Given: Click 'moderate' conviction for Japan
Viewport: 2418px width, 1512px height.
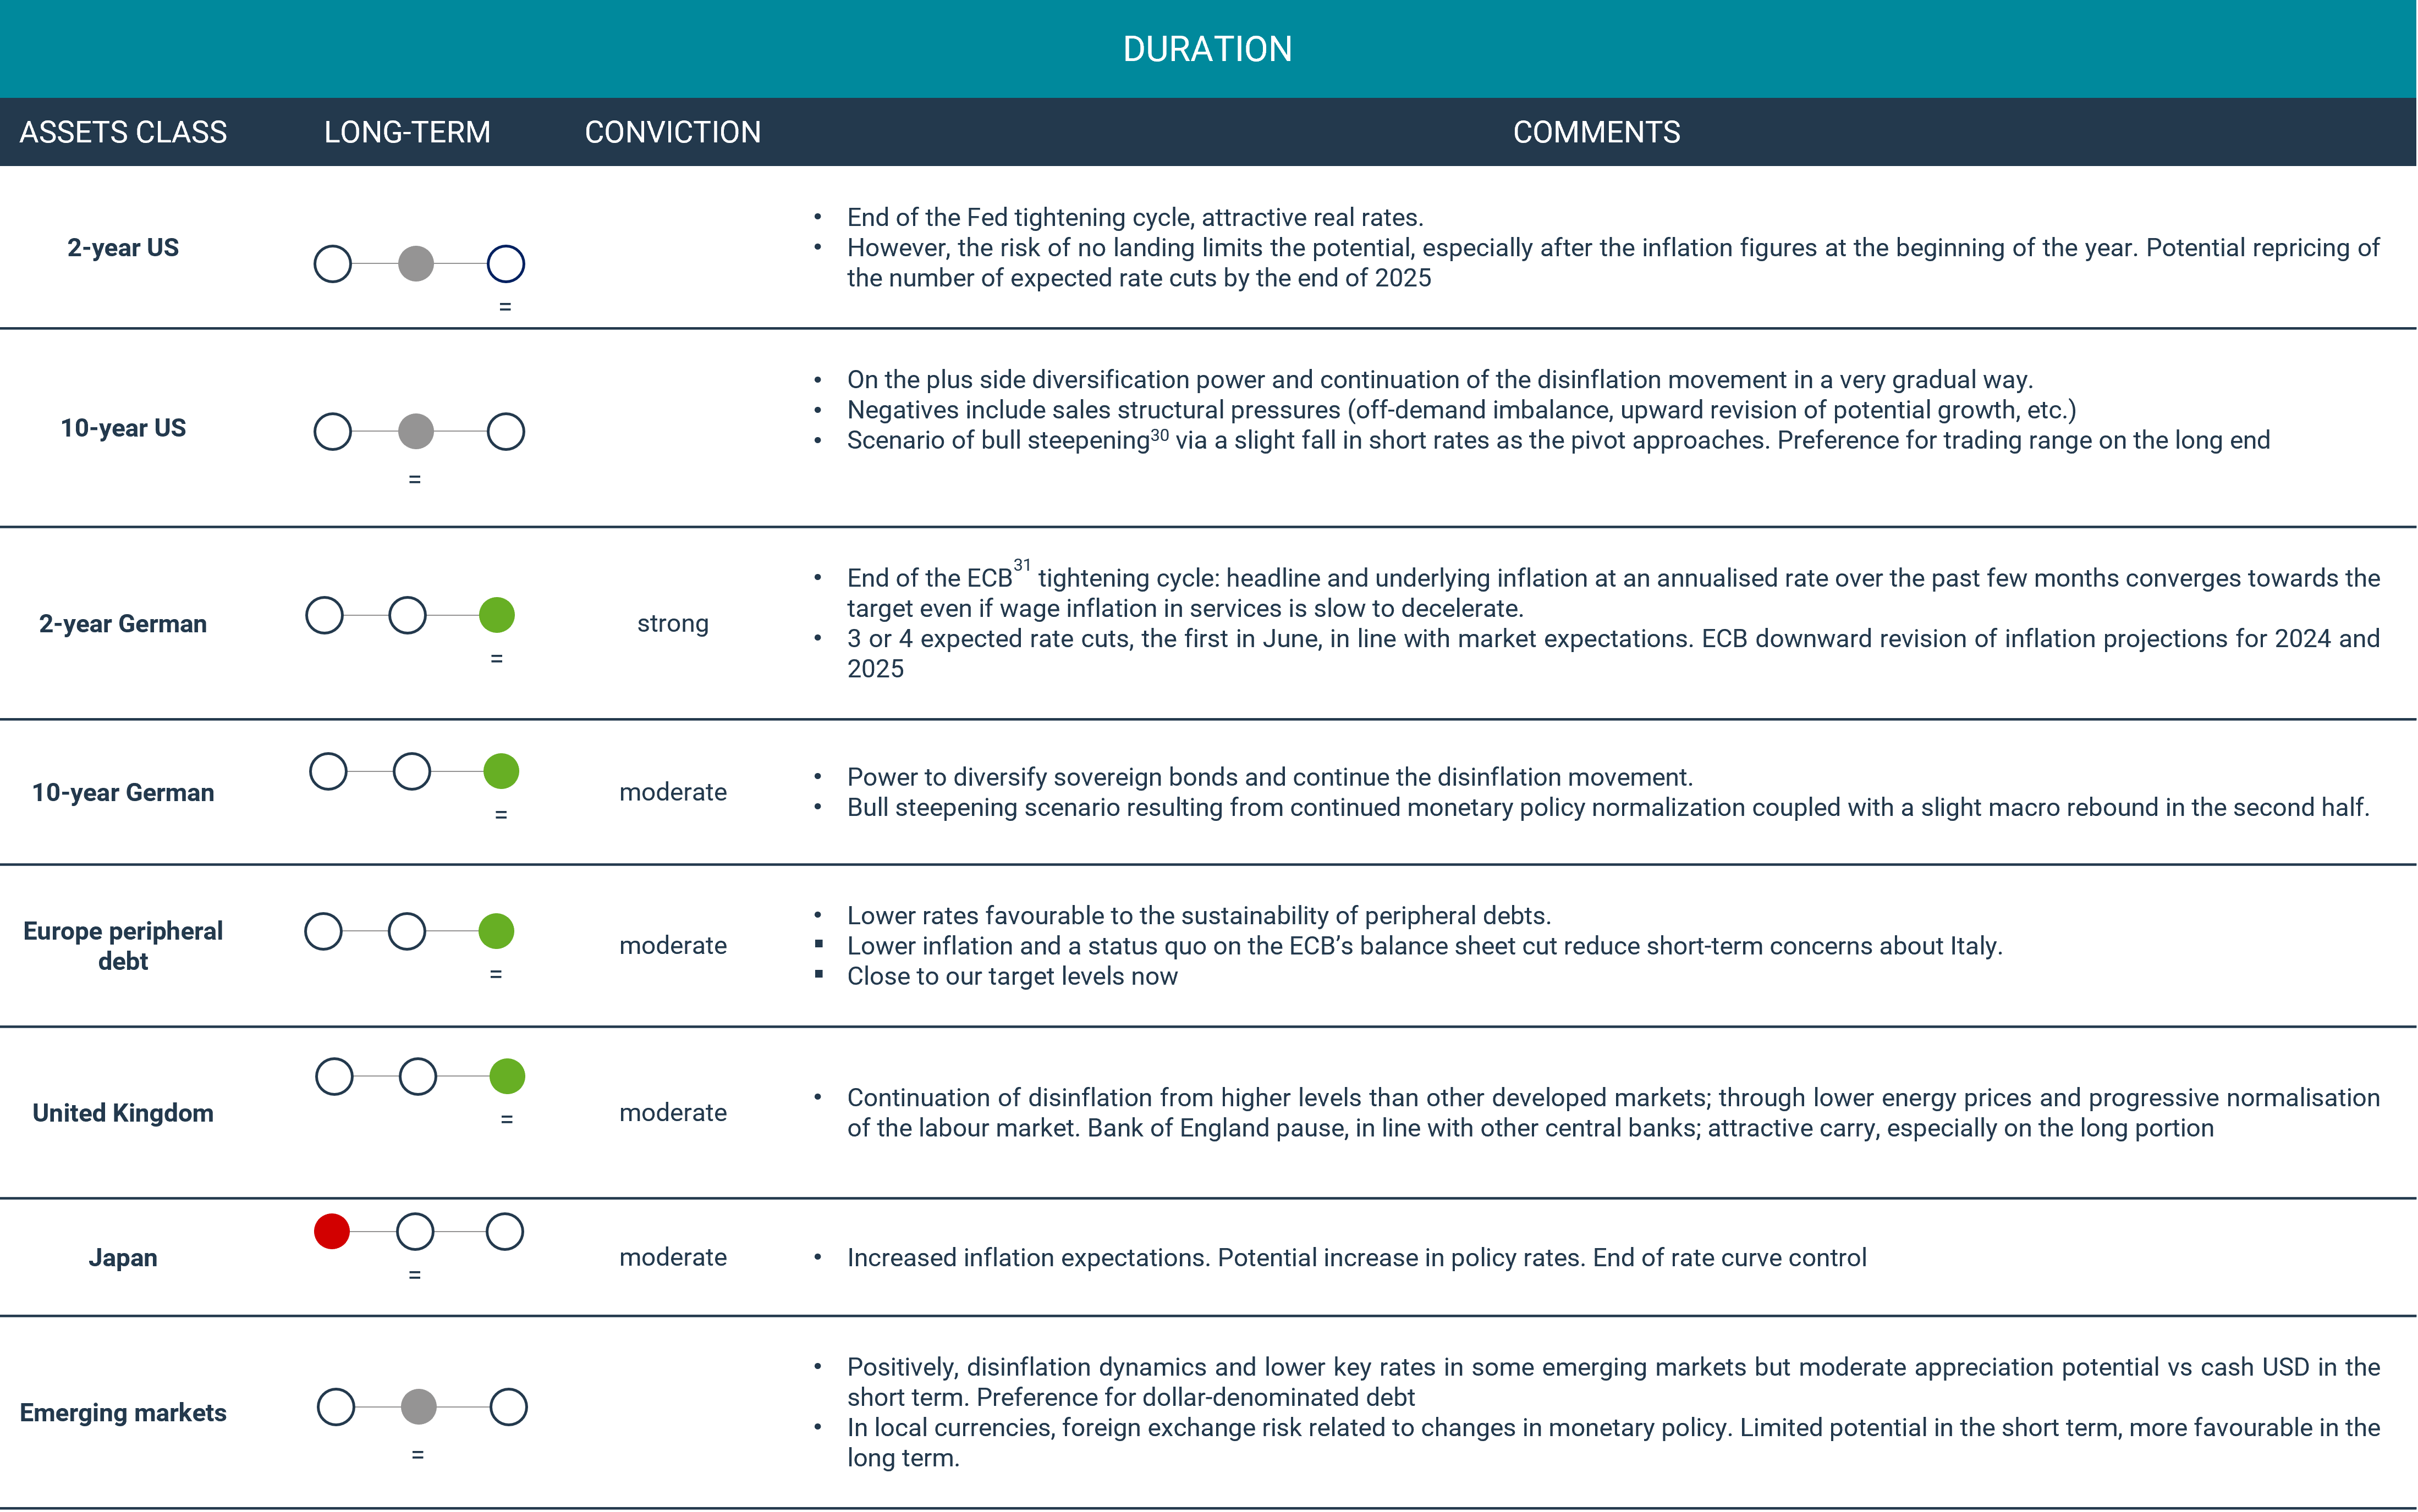Looking at the screenshot, I should 672,1257.
